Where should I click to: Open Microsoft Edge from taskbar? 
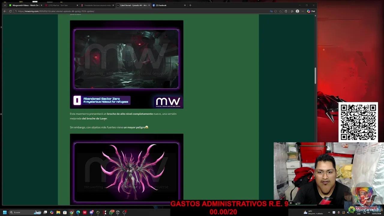point(78,212)
